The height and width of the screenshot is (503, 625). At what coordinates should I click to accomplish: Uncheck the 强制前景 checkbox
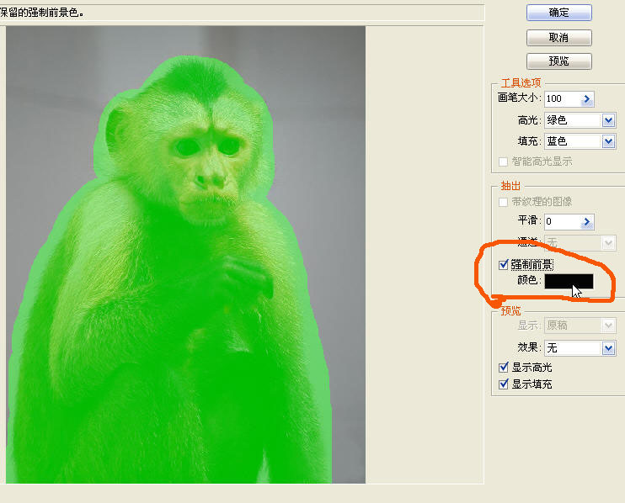[x=504, y=264]
